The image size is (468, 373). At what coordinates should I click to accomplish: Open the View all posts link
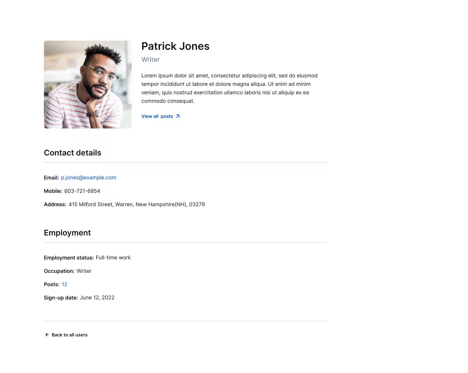157,116
